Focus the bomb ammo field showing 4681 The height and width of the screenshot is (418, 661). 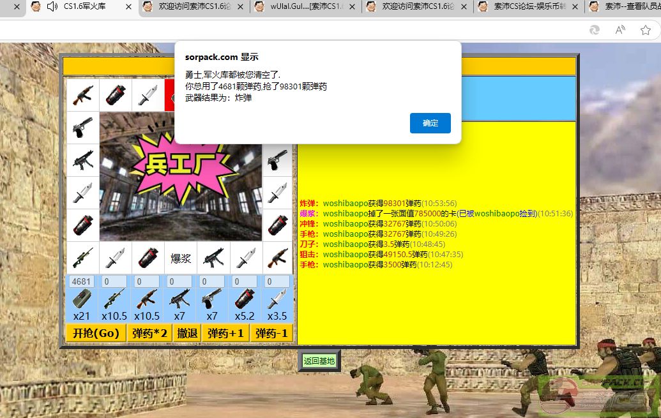pos(82,281)
